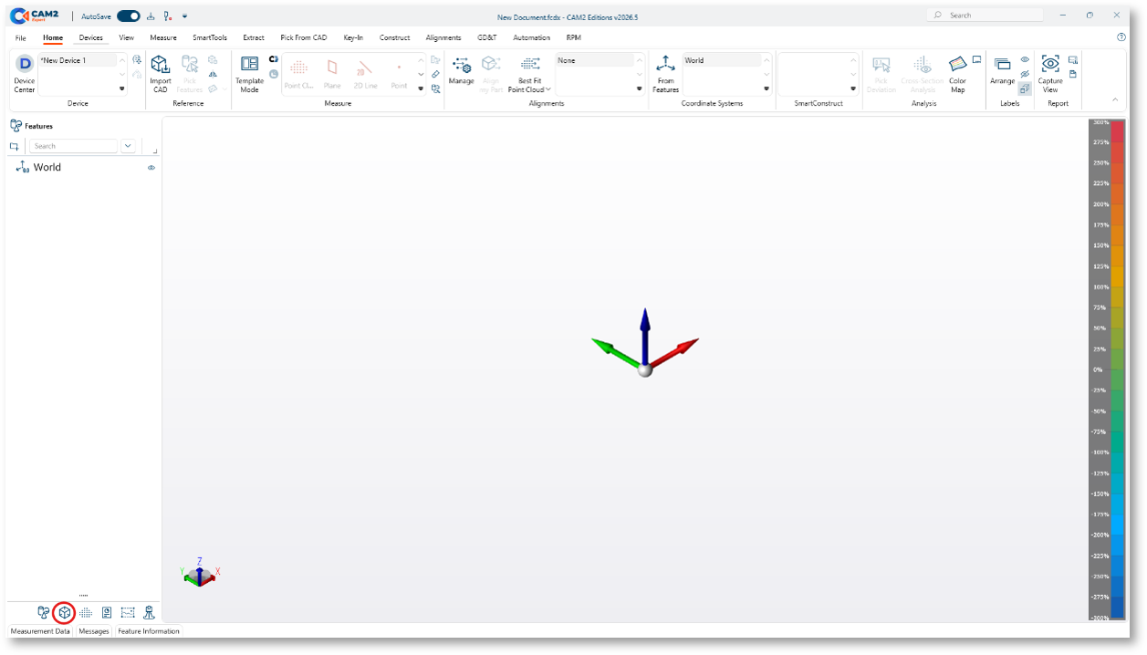Click the show labels eye icon
The height and width of the screenshot is (655, 1147).
pyautogui.click(x=1025, y=60)
